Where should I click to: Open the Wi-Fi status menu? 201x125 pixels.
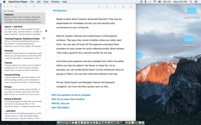[x=155, y=2]
